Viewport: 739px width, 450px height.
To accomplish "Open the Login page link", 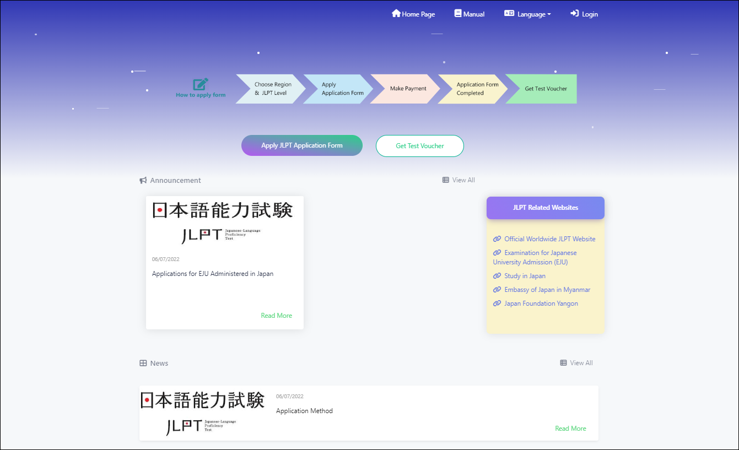I will click(x=584, y=14).
